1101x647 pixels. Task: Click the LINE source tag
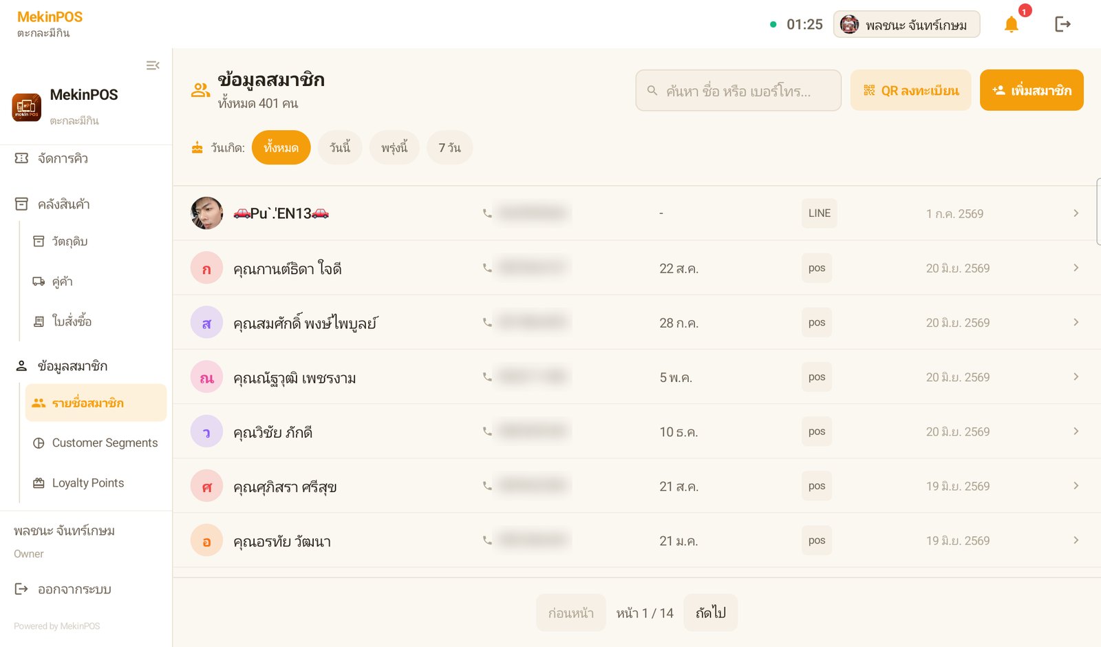(x=819, y=213)
